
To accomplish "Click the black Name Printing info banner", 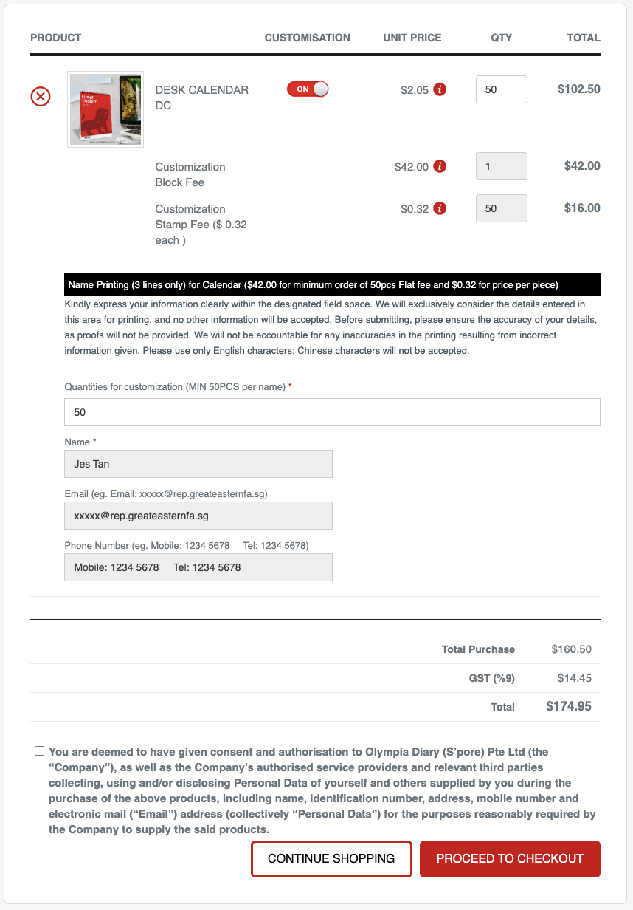I will click(x=332, y=284).
